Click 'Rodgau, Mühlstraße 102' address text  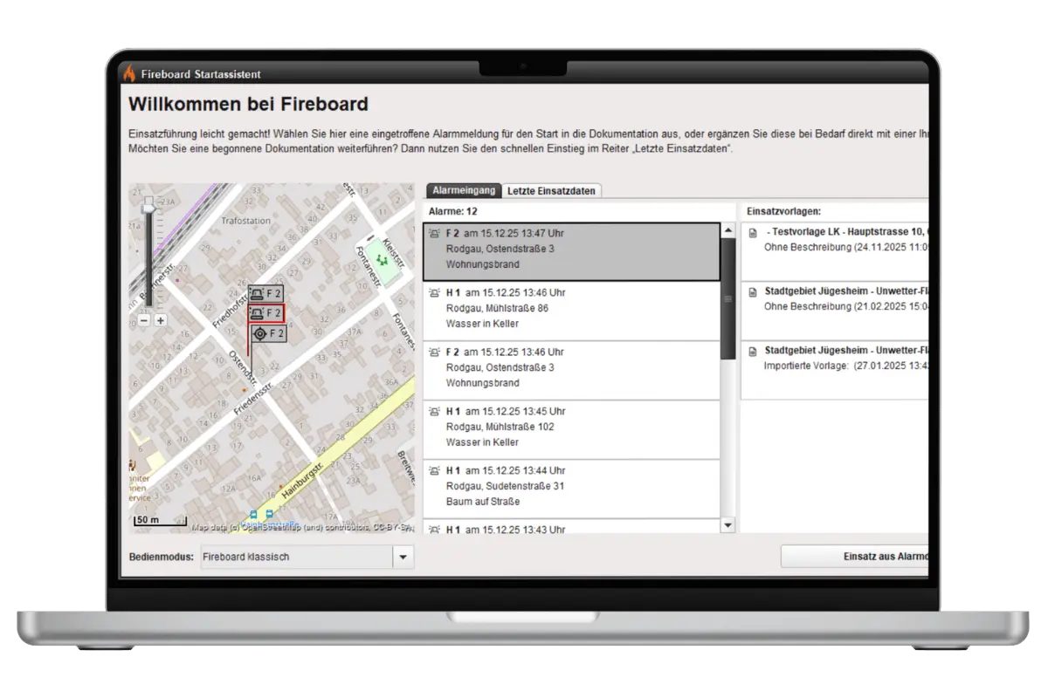pyautogui.click(x=500, y=427)
